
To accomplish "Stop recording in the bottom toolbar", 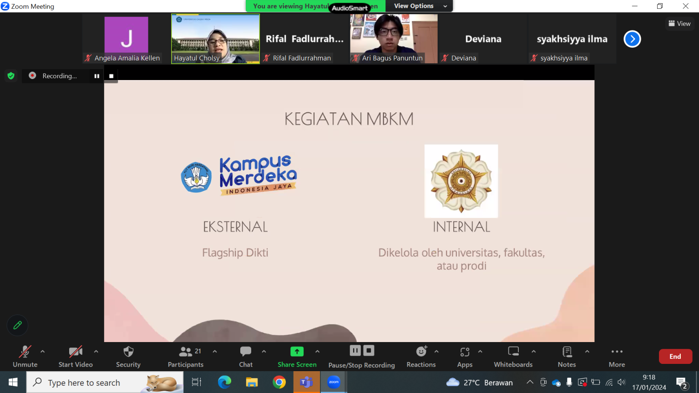I will pyautogui.click(x=369, y=351).
